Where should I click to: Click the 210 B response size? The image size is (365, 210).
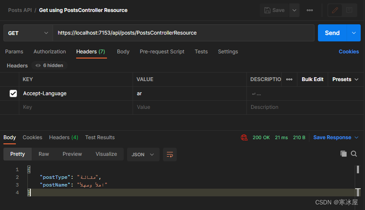tap(299, 137)
